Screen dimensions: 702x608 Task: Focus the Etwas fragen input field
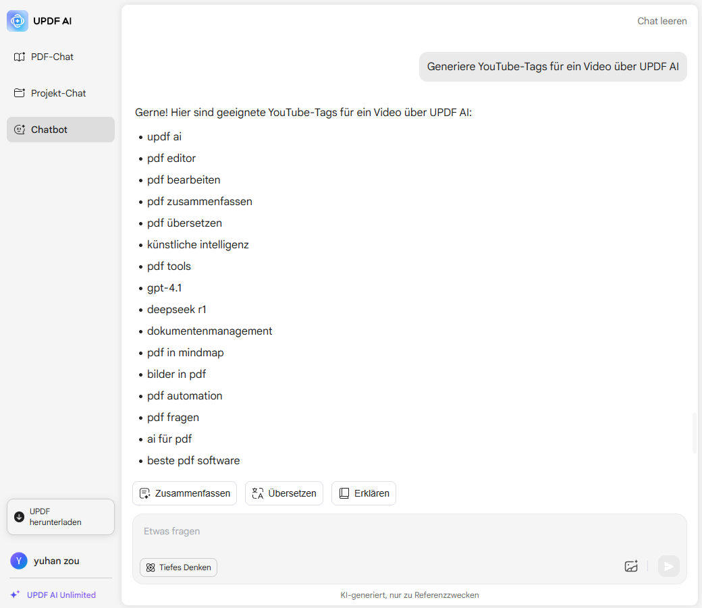409,532
